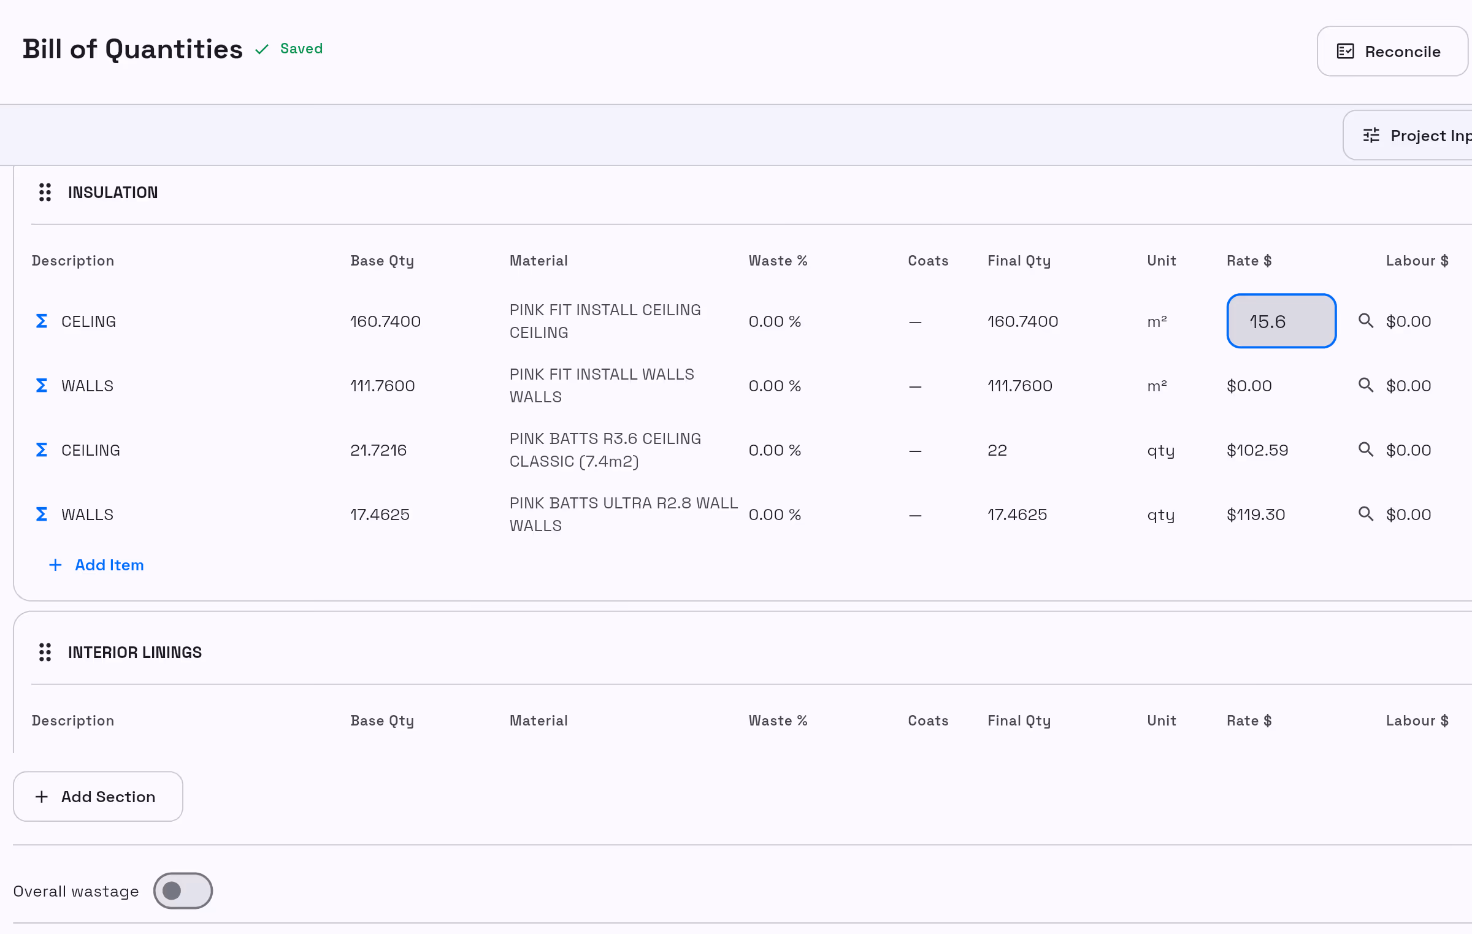Click the sigma icon for WALLS 111.7600 row
Viewport: 1472px width, 934px height.
42,386
